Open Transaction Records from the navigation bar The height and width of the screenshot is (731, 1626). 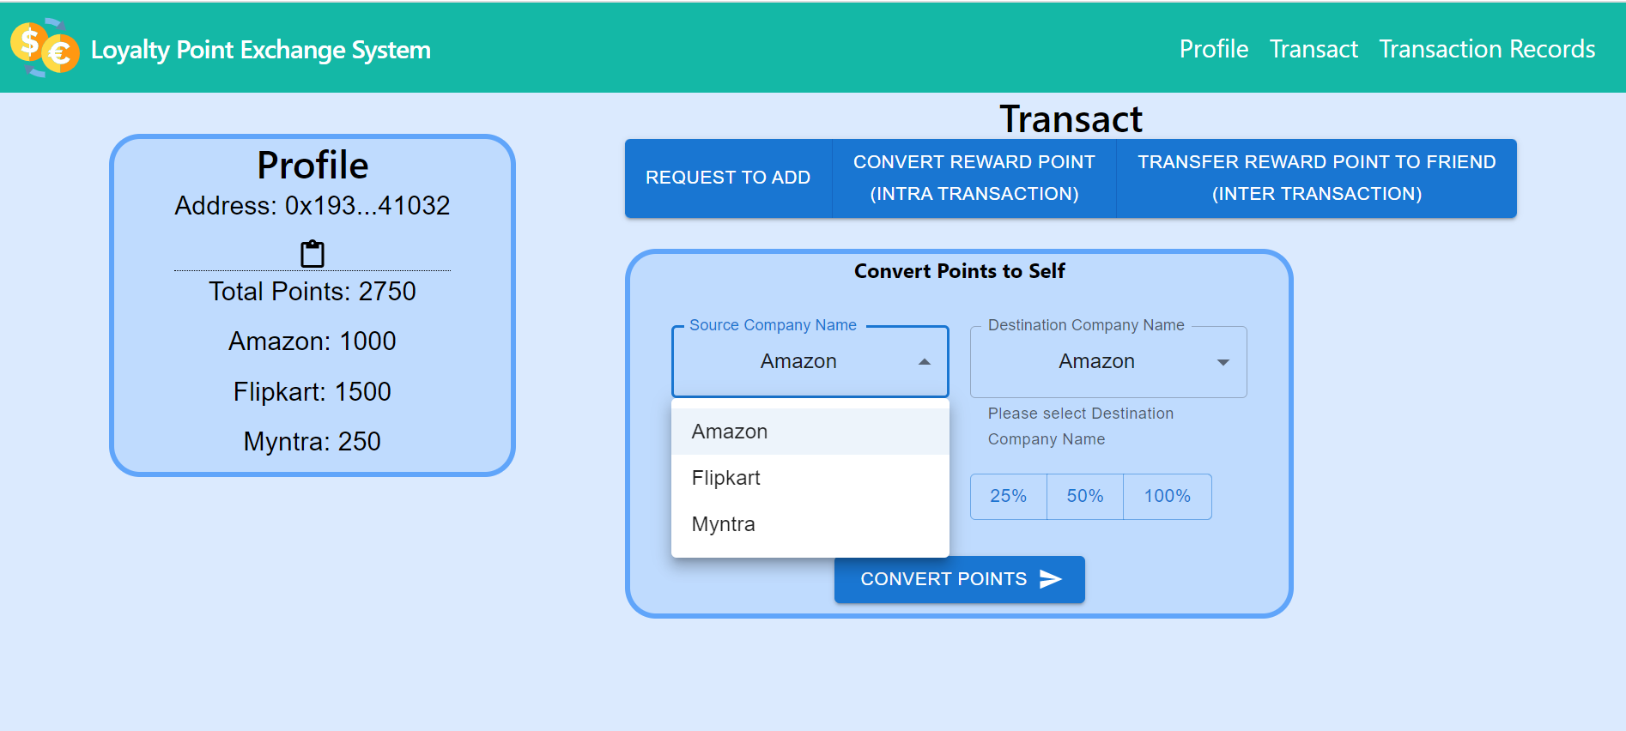[x=1487, y=49]
